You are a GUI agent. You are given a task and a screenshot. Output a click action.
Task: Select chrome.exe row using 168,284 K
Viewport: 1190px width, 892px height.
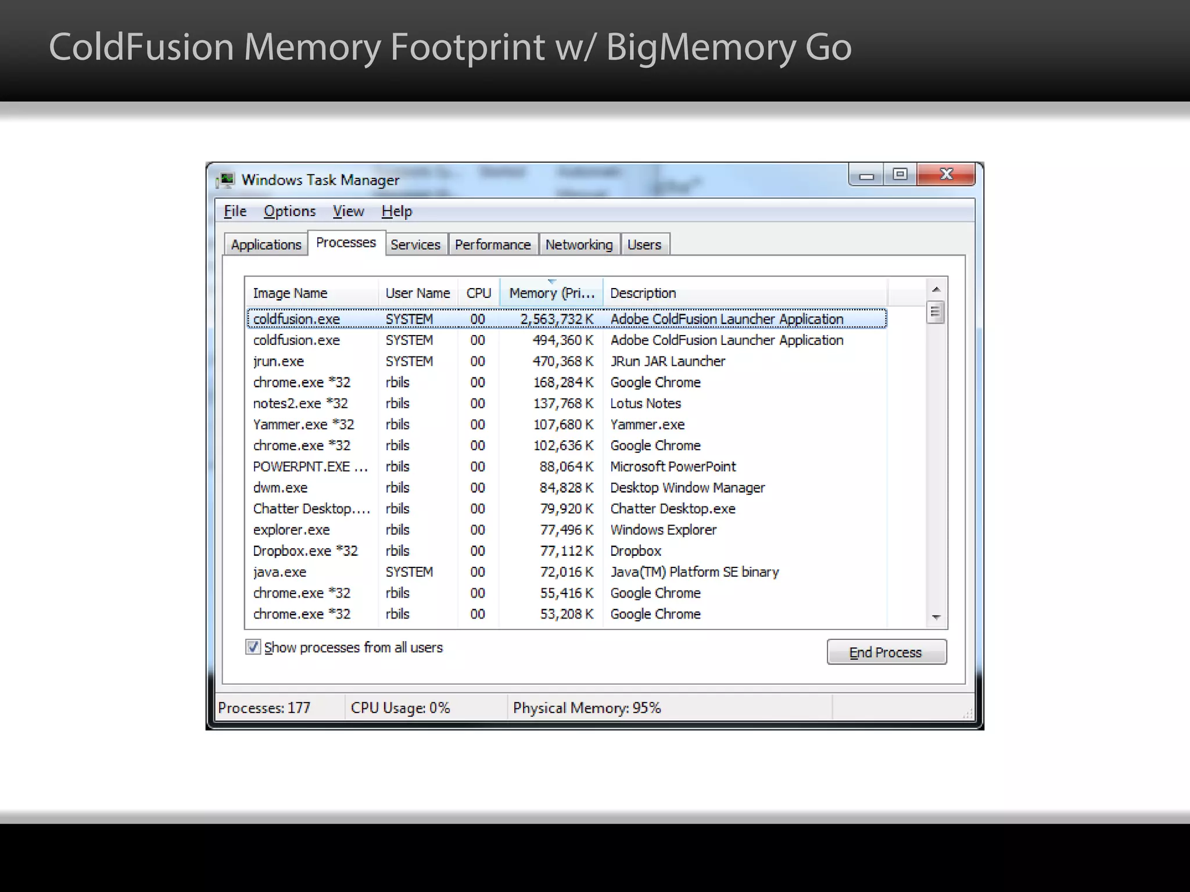point(567,382)
